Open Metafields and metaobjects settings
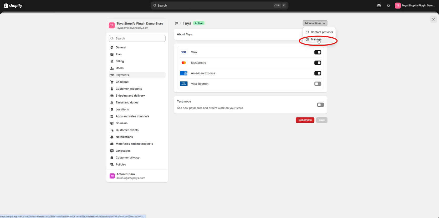This screenshot has width=439, height=218. [137, 144]
